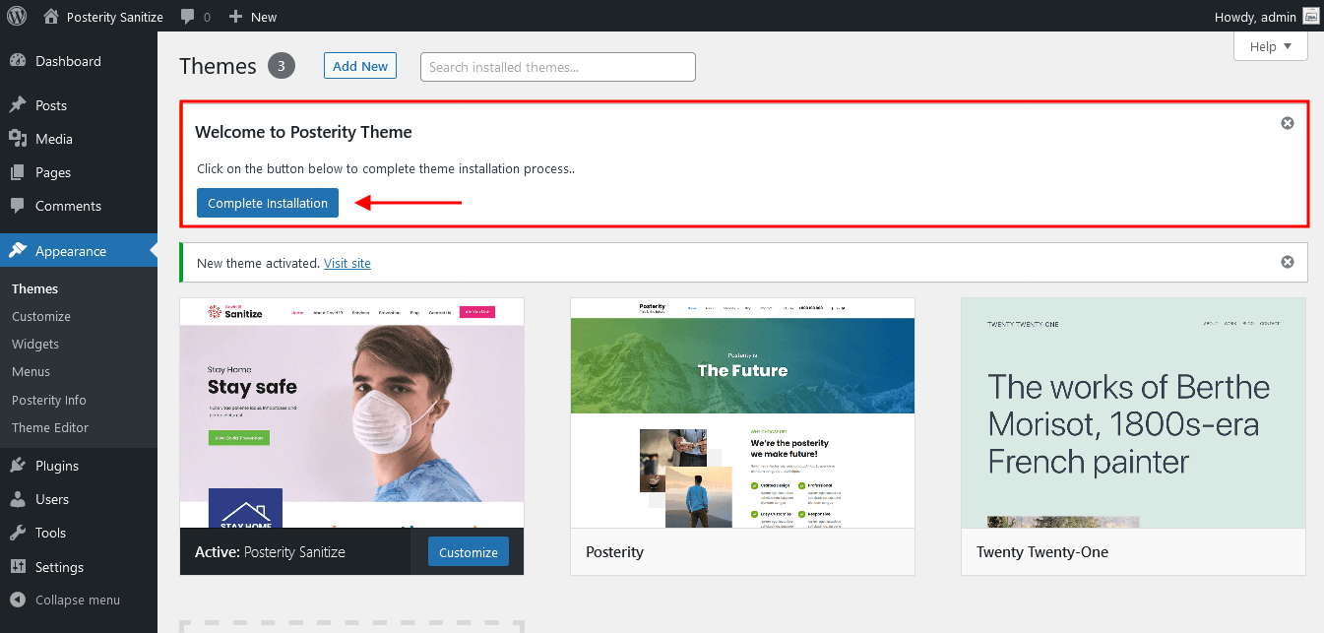Click the Media icon in sidebar
Image resolution: width=1324 pixels, height=633 pixels.
(x=18, y=139)
